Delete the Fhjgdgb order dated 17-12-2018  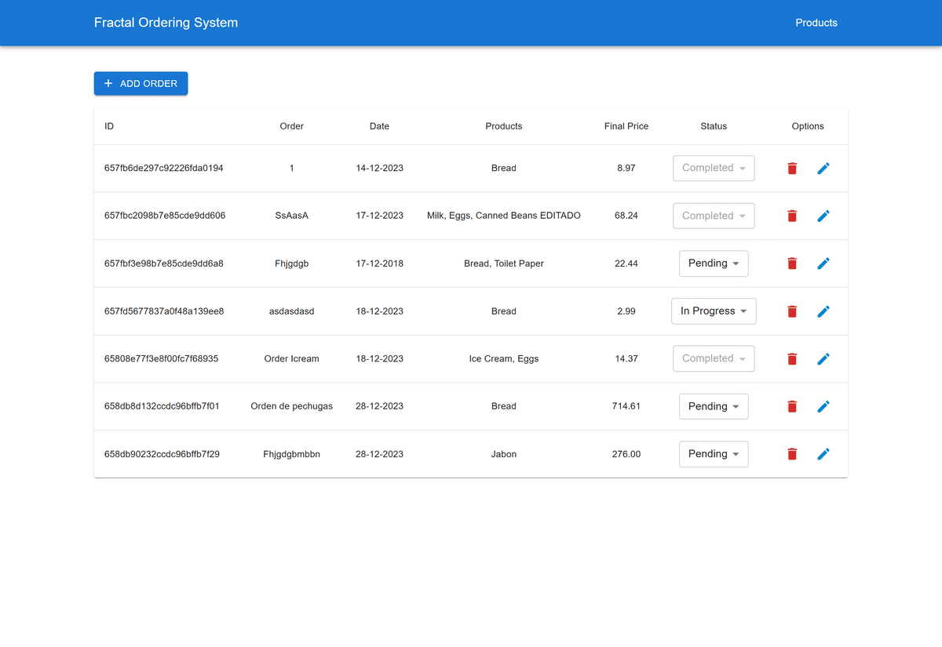(792, 264)
